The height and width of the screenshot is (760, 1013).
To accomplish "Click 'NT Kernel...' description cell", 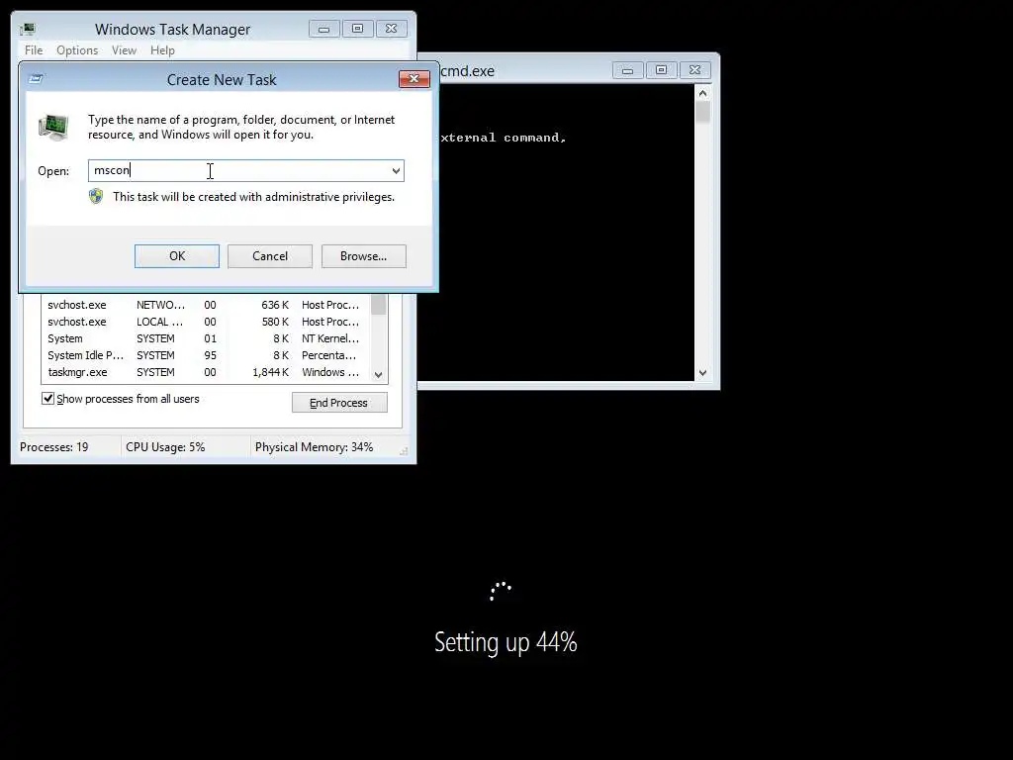I will click(x=330, y=338).
